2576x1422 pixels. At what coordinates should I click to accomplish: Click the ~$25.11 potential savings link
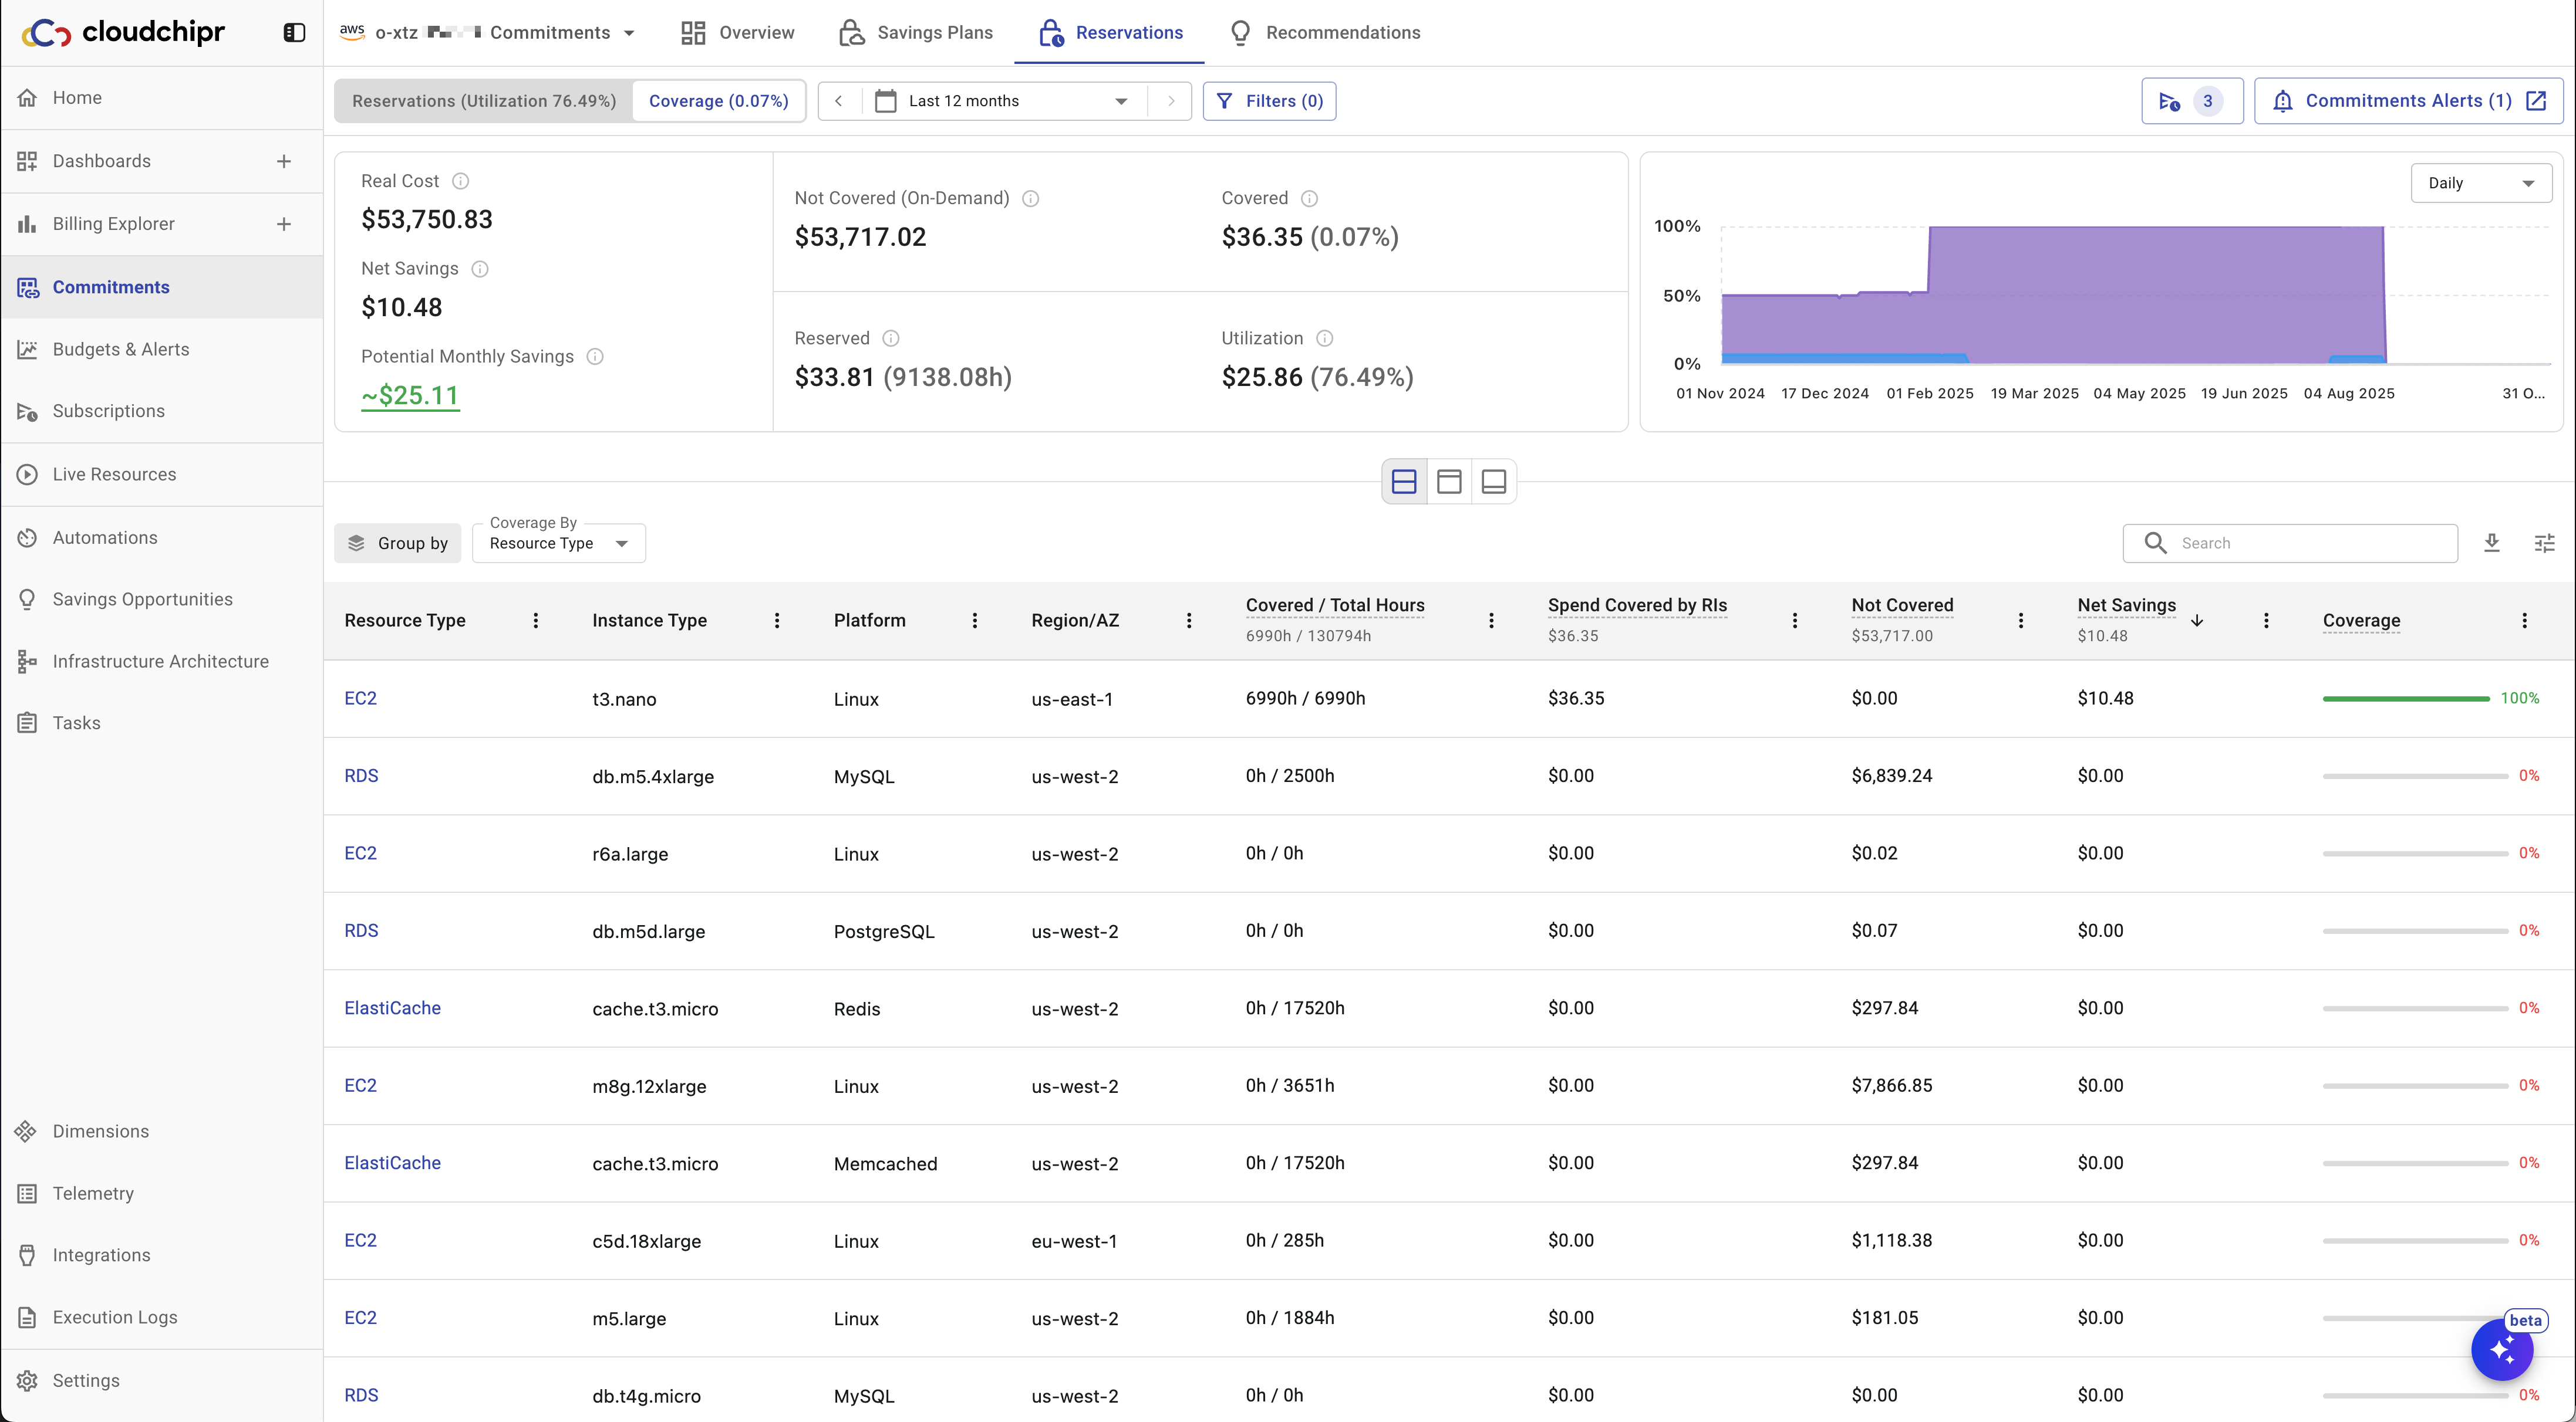[410, 396]
